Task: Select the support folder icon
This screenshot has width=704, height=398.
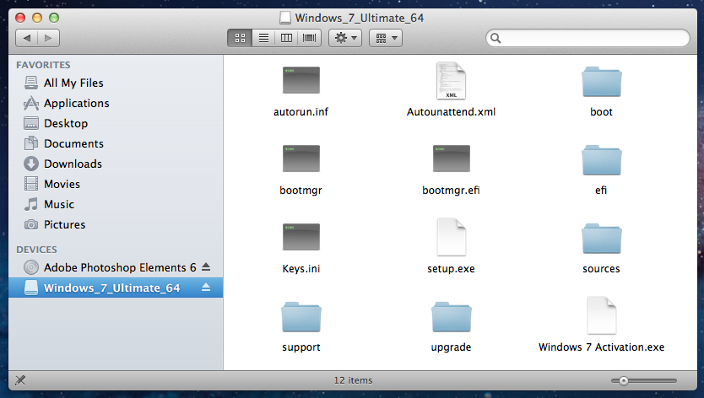Action: click(x=301, y=317)
